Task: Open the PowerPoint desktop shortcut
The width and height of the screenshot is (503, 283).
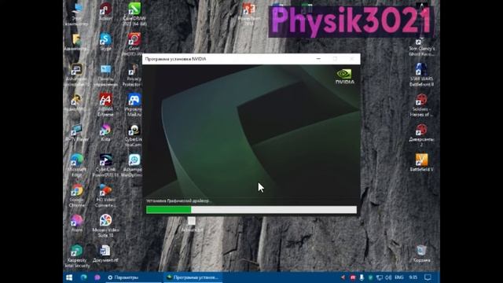Action: [249, 14]
